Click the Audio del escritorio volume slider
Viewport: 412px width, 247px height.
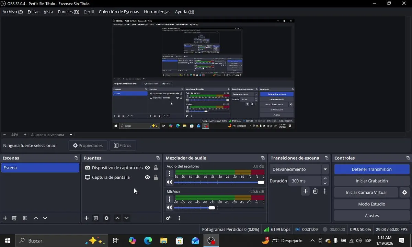(219, 182)
